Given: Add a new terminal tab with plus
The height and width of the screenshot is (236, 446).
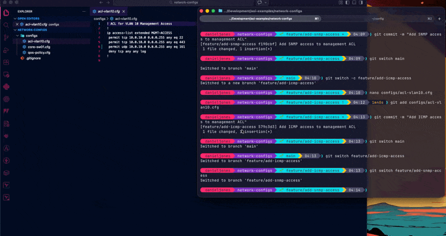Looking at the screenshot, I should [x=439, y=18].
